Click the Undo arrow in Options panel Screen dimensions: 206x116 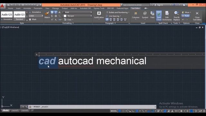183,20
